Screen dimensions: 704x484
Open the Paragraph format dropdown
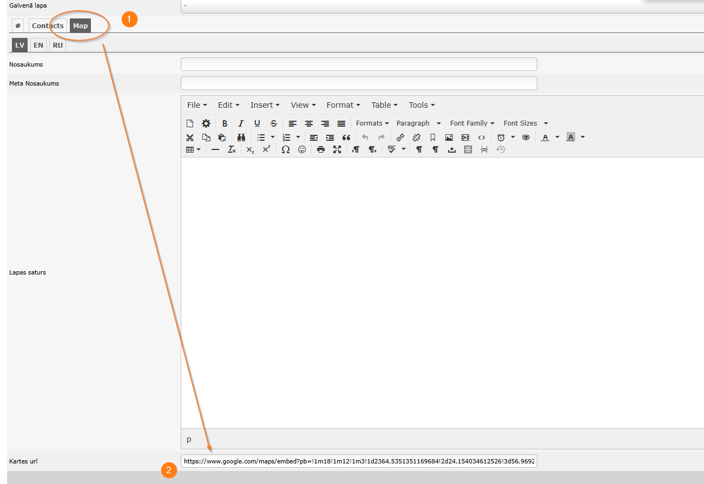(x=418, y=123)
